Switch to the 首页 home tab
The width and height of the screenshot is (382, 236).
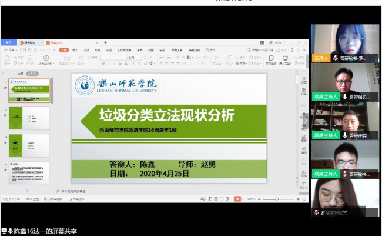[x=8, y=43]
